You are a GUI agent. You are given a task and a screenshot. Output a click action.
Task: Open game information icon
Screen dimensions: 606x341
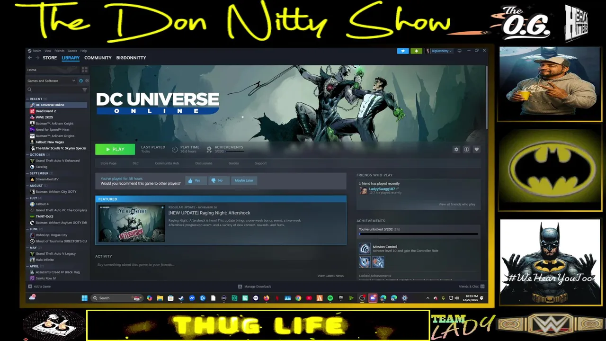point(466,149)
